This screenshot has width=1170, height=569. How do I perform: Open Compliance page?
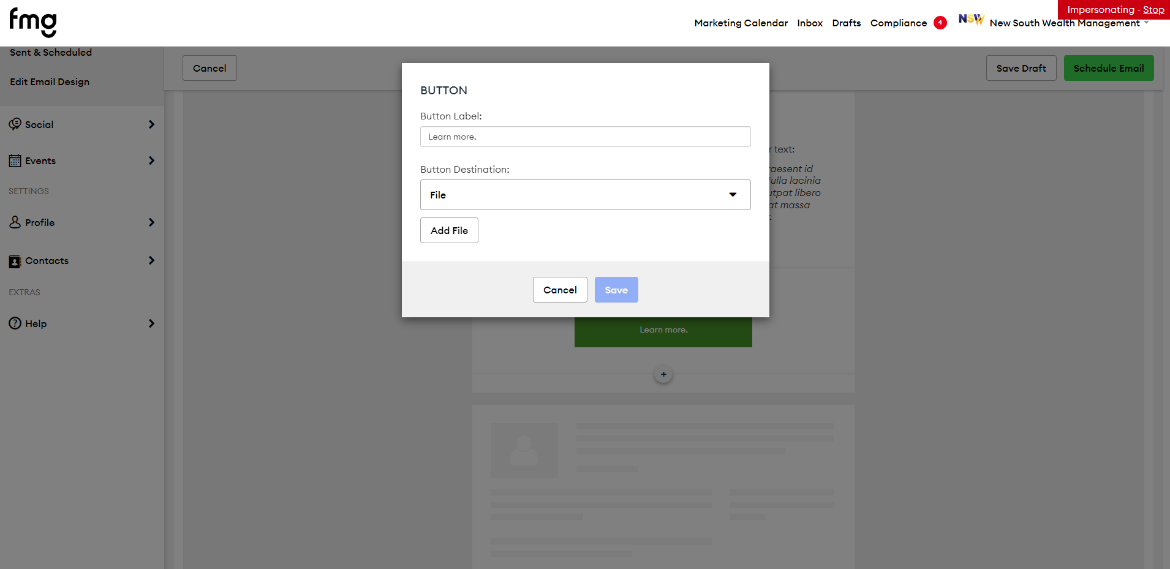899,23
